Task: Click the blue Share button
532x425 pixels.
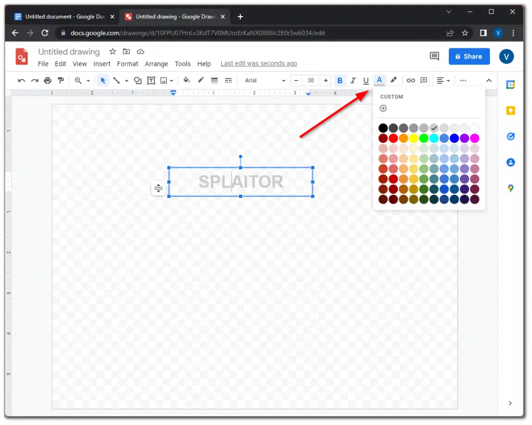Action: (x=469, y=56)
